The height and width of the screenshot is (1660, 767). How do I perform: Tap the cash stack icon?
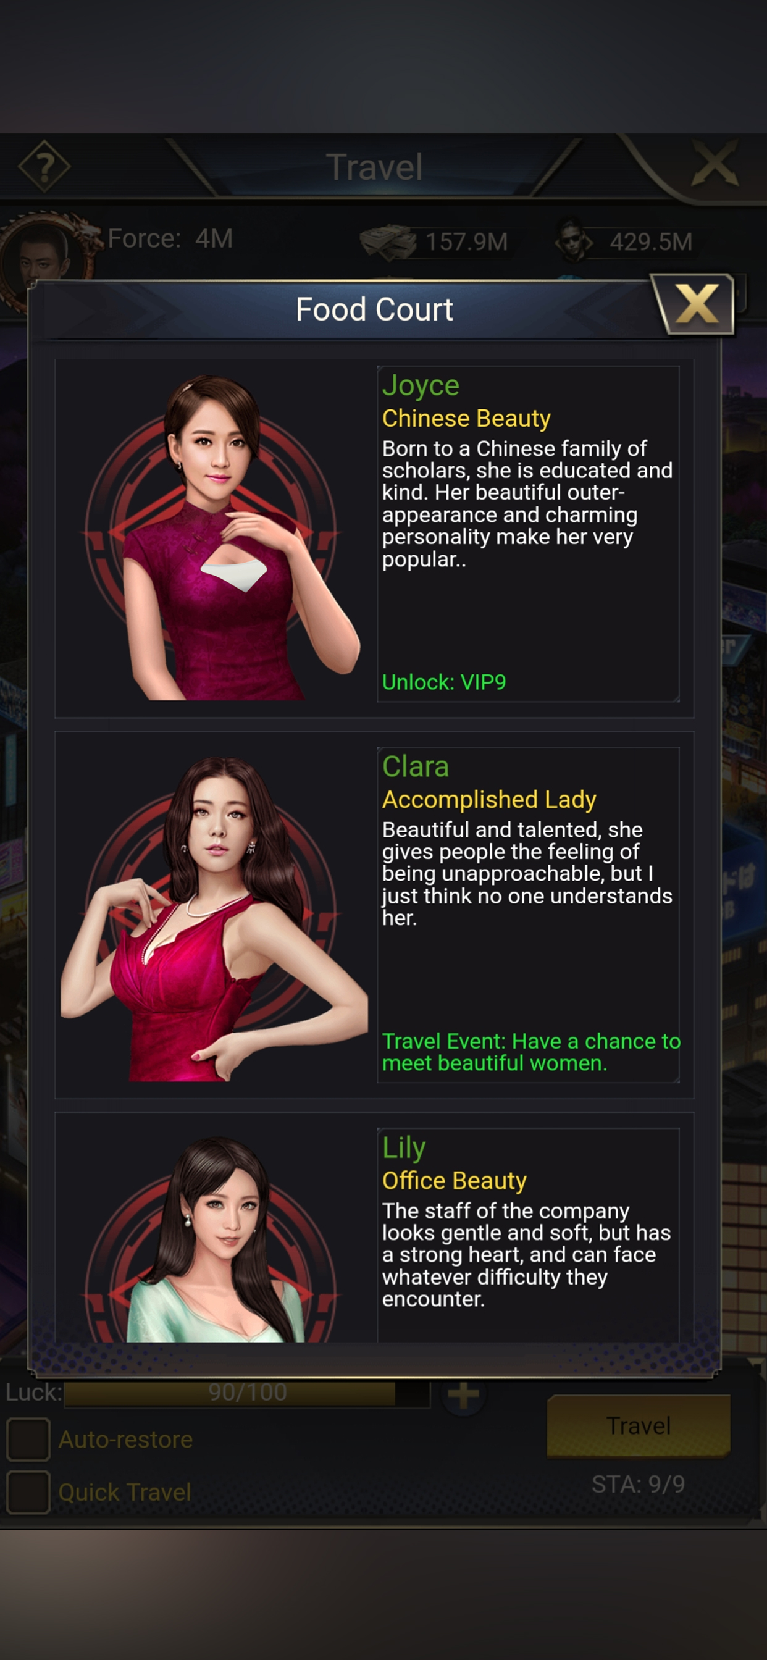[x=387, y=241]
